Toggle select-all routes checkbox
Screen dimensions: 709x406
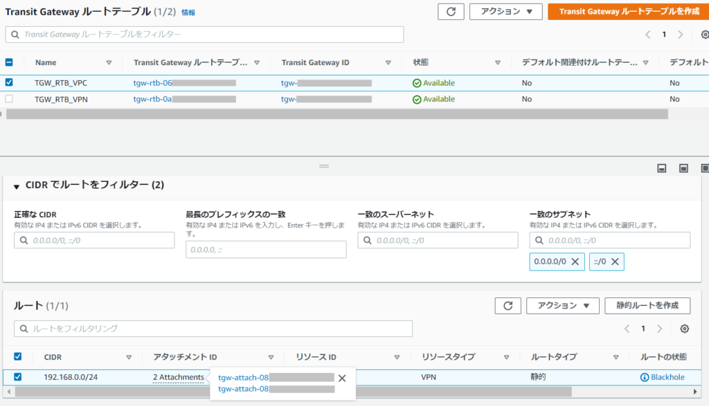[x=17, y=356]
